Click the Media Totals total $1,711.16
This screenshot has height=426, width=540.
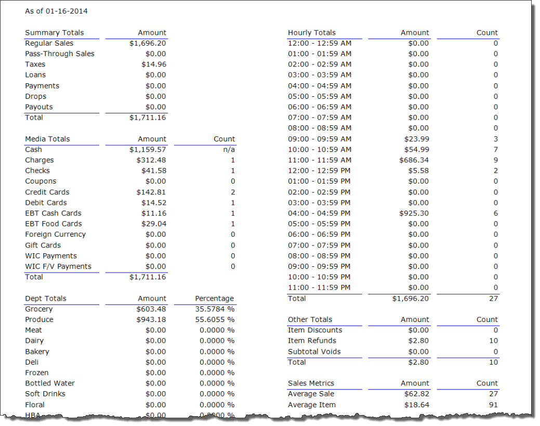148,277
